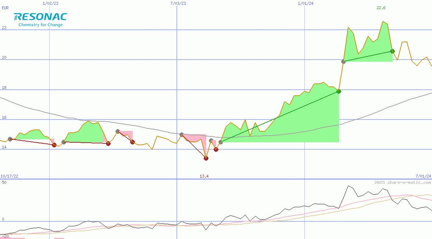Click the 10/17/22 start date label
The image size is (432, 239).
coord(9,176)
